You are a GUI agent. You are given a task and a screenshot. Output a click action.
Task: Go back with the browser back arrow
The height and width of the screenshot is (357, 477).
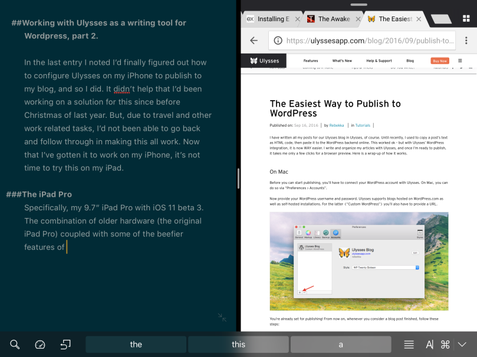coord(254,41)
